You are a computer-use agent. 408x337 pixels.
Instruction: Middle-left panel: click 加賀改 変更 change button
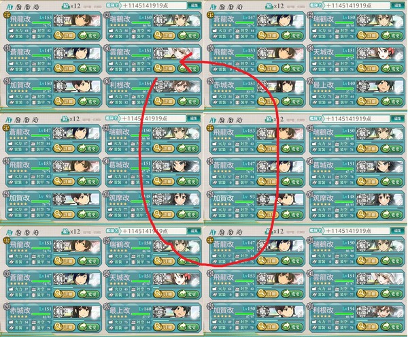(x=88, y=214)
